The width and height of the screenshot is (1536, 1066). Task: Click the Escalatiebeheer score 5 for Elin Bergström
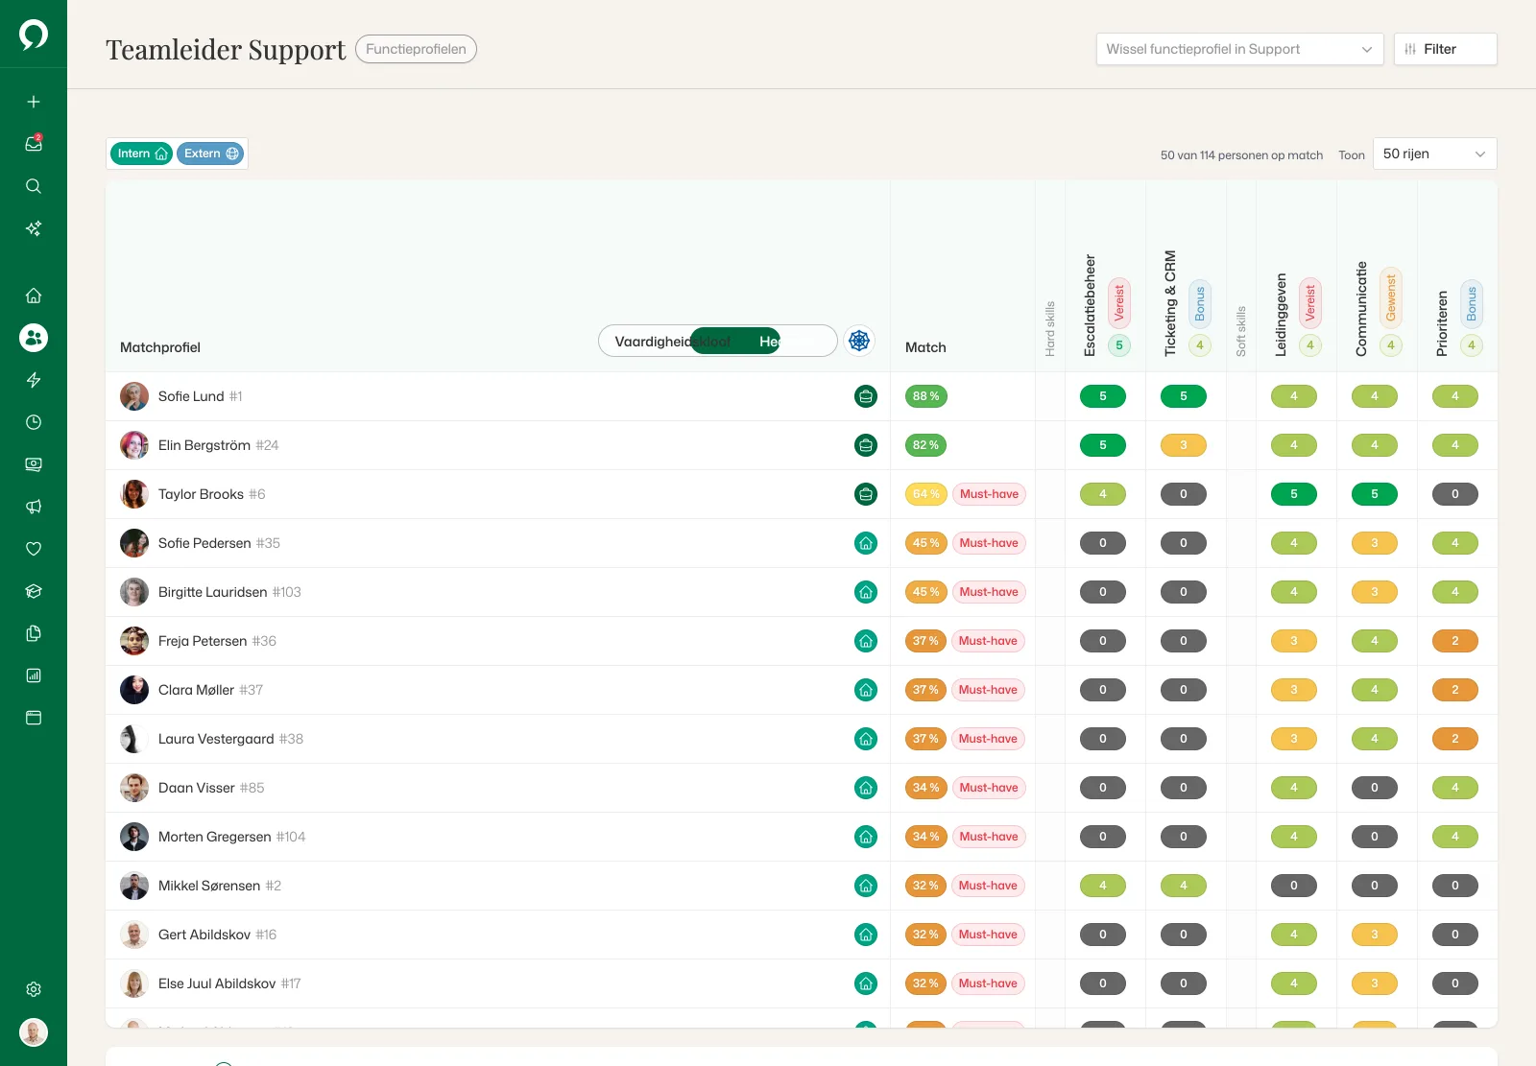tap(1103, 445)
